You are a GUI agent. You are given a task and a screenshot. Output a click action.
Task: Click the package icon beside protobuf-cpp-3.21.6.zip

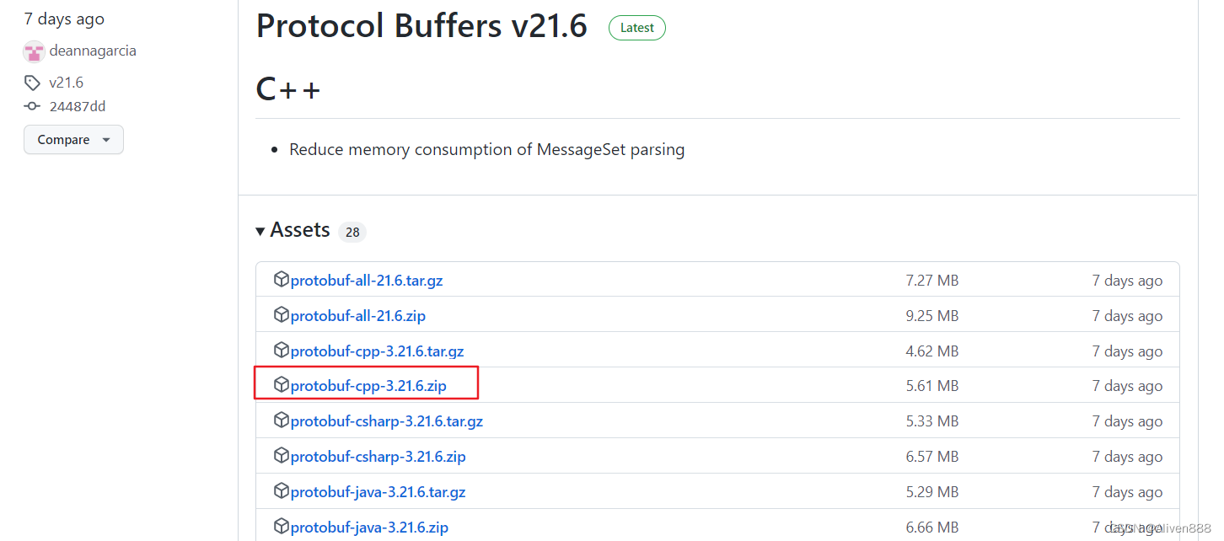[282, 385]
